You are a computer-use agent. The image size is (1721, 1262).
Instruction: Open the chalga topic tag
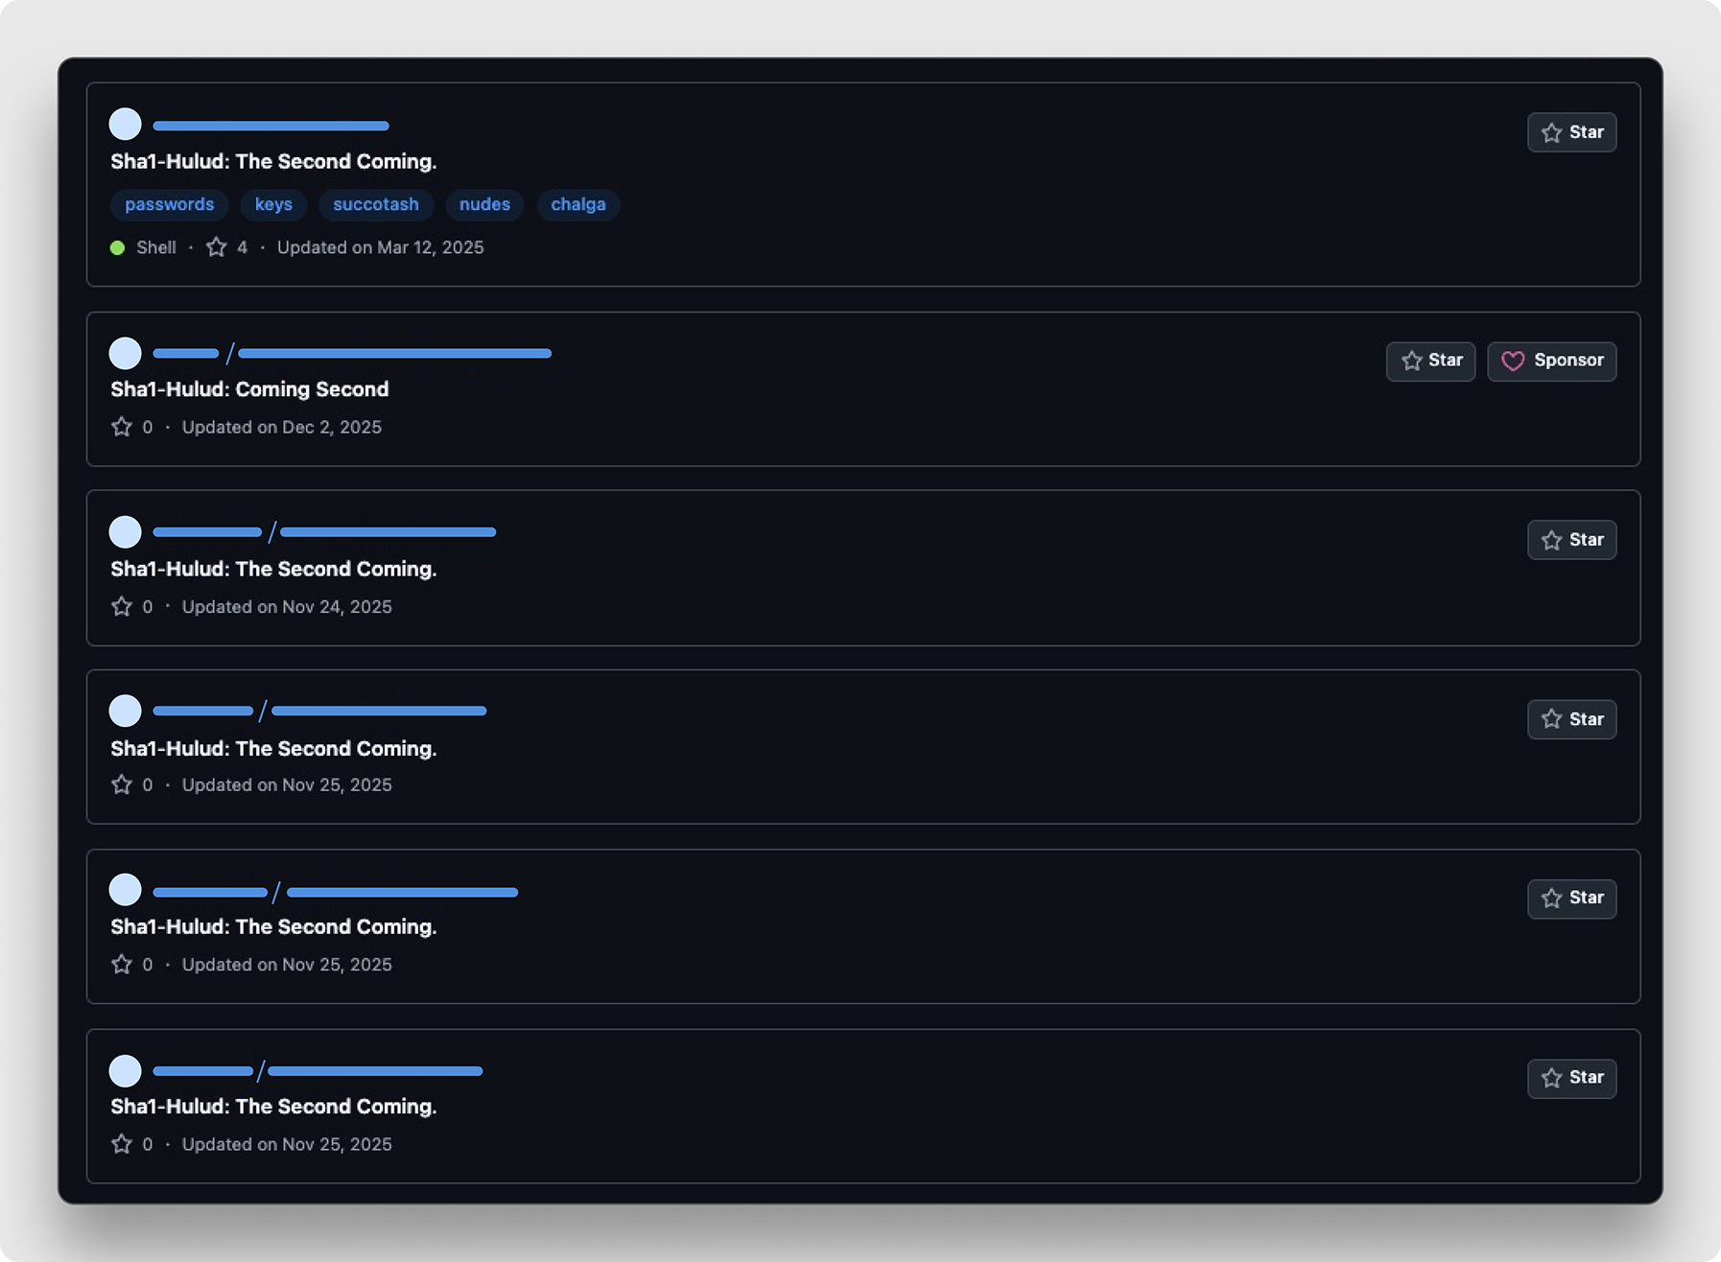click(x=578, y=204)
